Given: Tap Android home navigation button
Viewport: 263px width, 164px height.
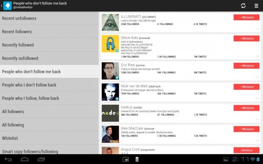Looking at the screenshot, I should coord(25,159).
